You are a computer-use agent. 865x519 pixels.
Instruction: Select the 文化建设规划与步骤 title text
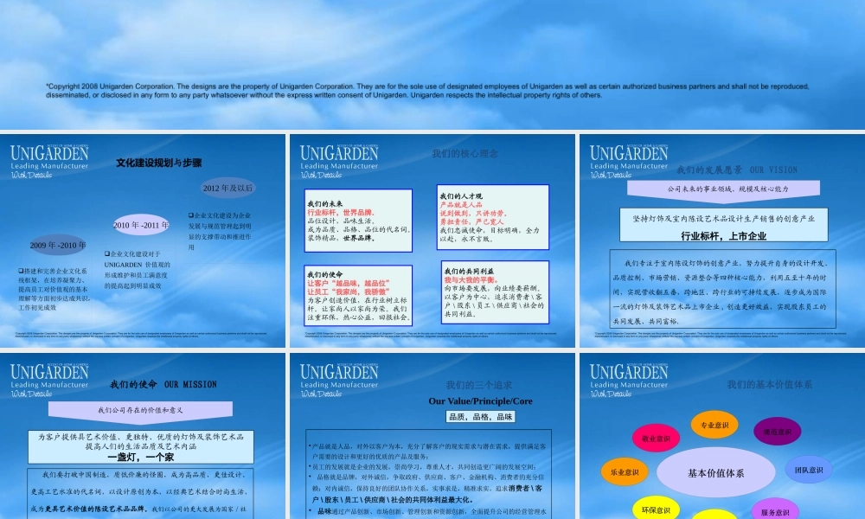(159, 163)
